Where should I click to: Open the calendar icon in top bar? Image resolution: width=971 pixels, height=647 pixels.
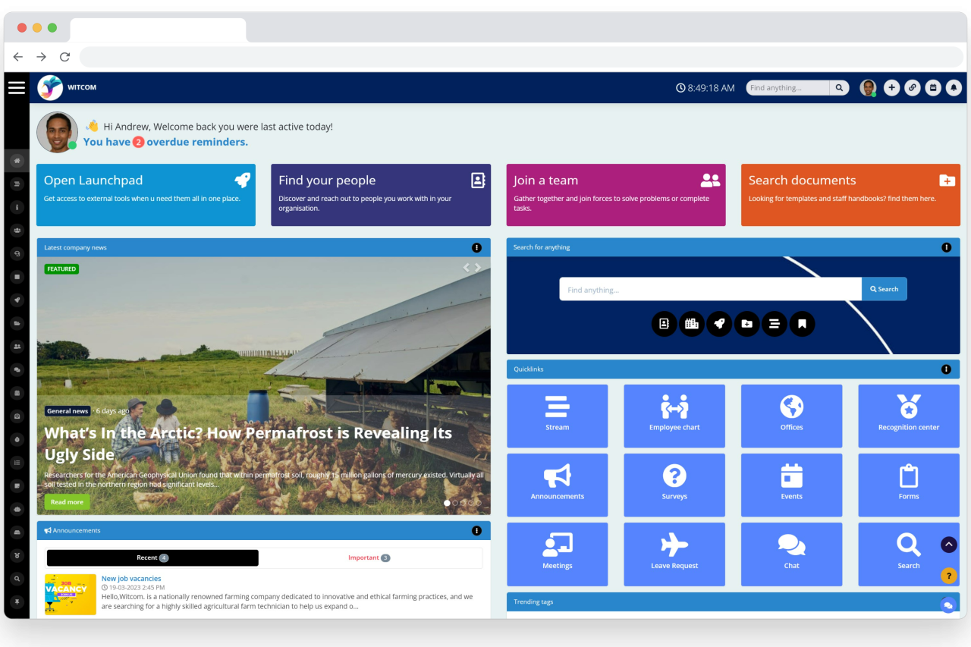coord(933,88)
